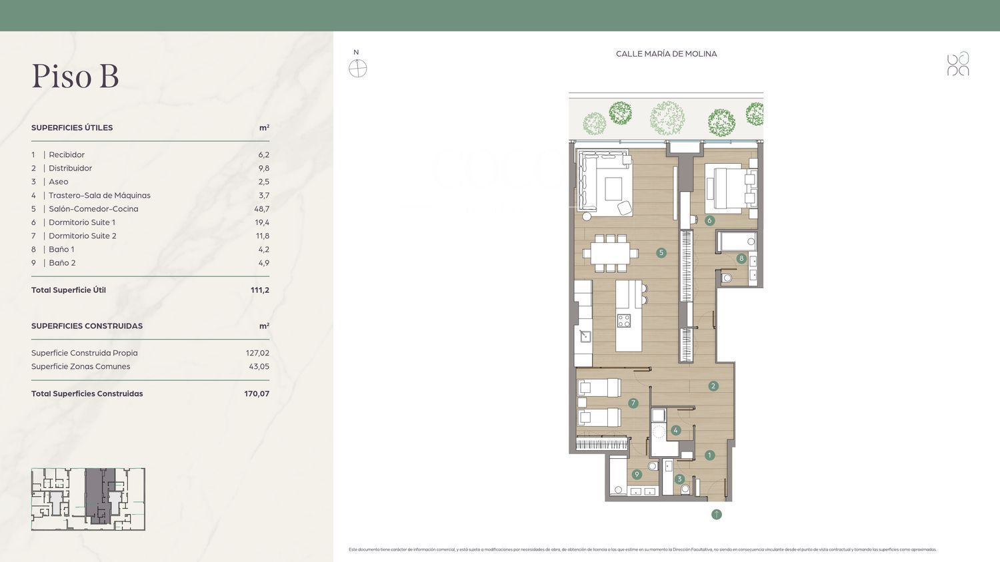The height and width of the screenshot is (562, 1000).
Task: Click the Calle María de Molina label
Action: (x=666, y=54)
